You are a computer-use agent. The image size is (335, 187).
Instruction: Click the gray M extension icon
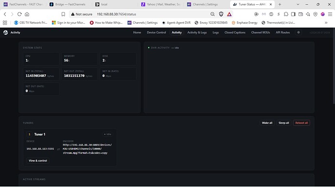point(264,14)
